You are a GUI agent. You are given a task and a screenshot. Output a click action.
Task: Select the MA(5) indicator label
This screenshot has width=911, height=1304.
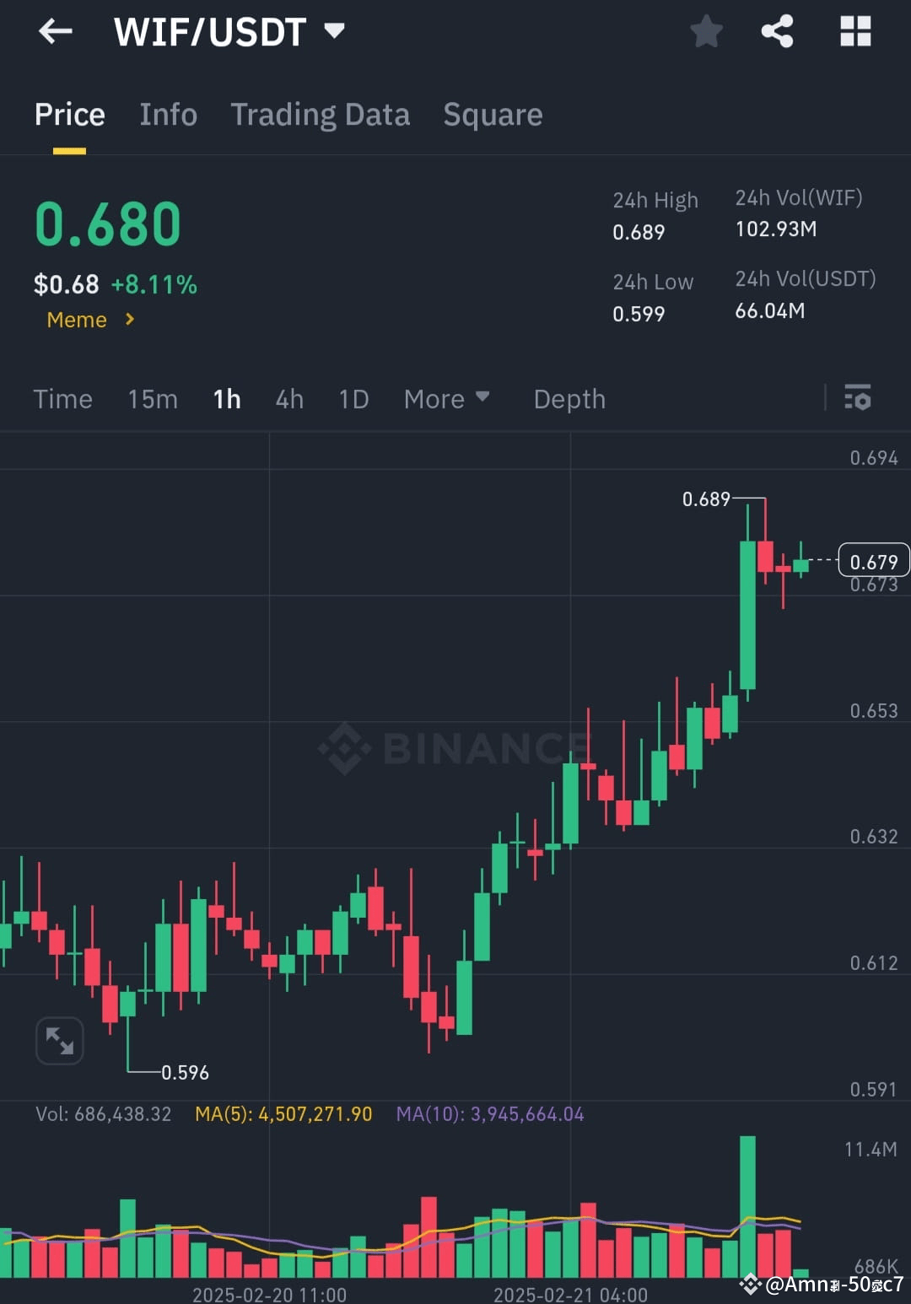coord(283,1113)
